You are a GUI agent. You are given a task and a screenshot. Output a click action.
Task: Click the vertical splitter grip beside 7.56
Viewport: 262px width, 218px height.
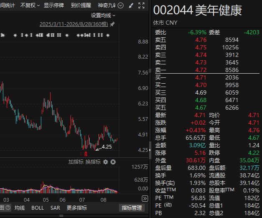150,71
